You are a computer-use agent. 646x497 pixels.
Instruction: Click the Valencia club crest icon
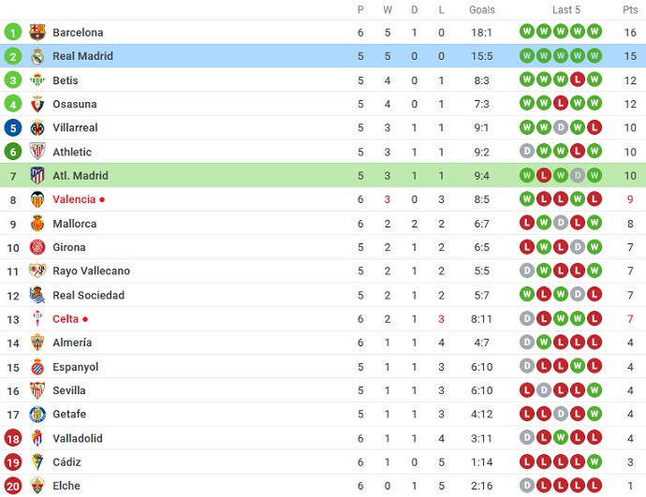click(37, 199)
